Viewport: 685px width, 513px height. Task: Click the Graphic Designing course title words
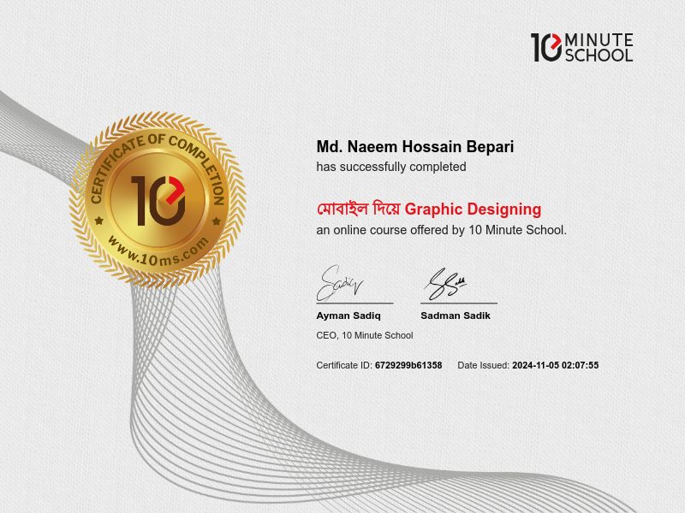pos(473,209)
